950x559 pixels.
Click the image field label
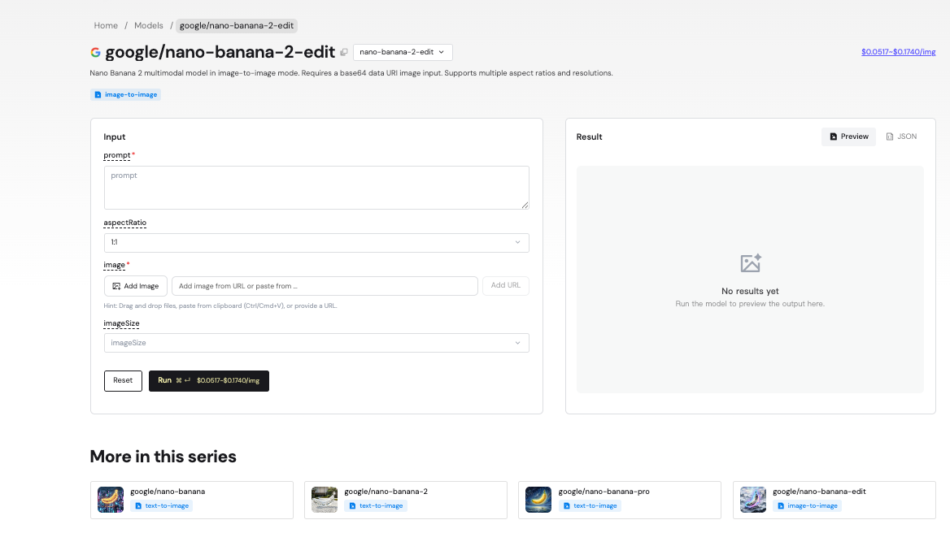[x=115, y=265]
